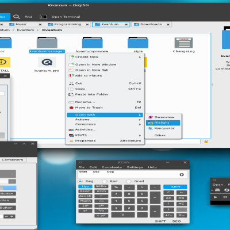Choose Cut with the scissors icon

(105, 83)
